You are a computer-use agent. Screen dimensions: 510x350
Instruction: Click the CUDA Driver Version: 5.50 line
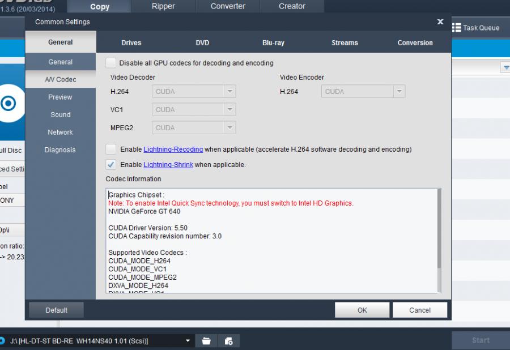point(148,228)
